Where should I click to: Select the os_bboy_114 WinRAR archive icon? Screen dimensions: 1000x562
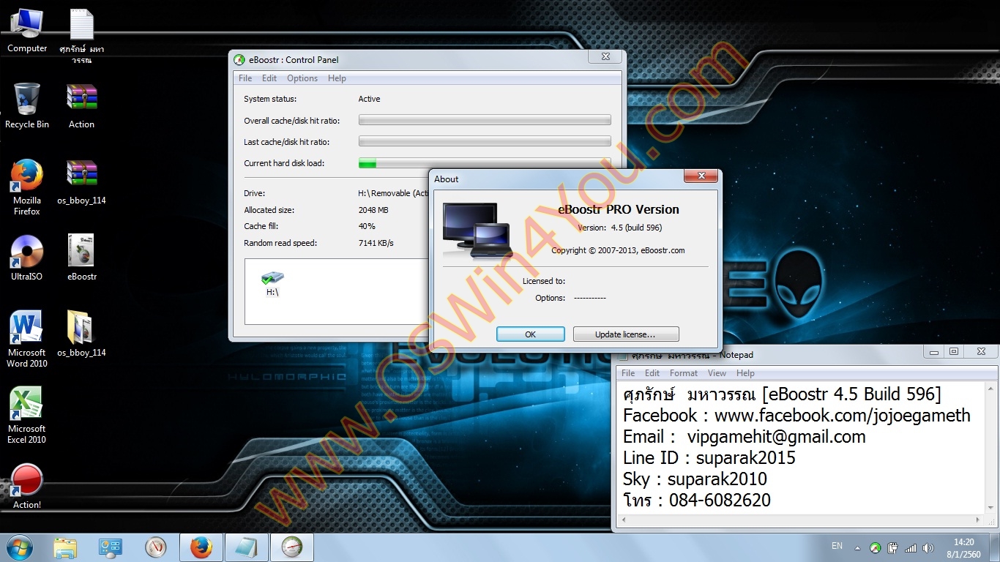click(82, 181)
